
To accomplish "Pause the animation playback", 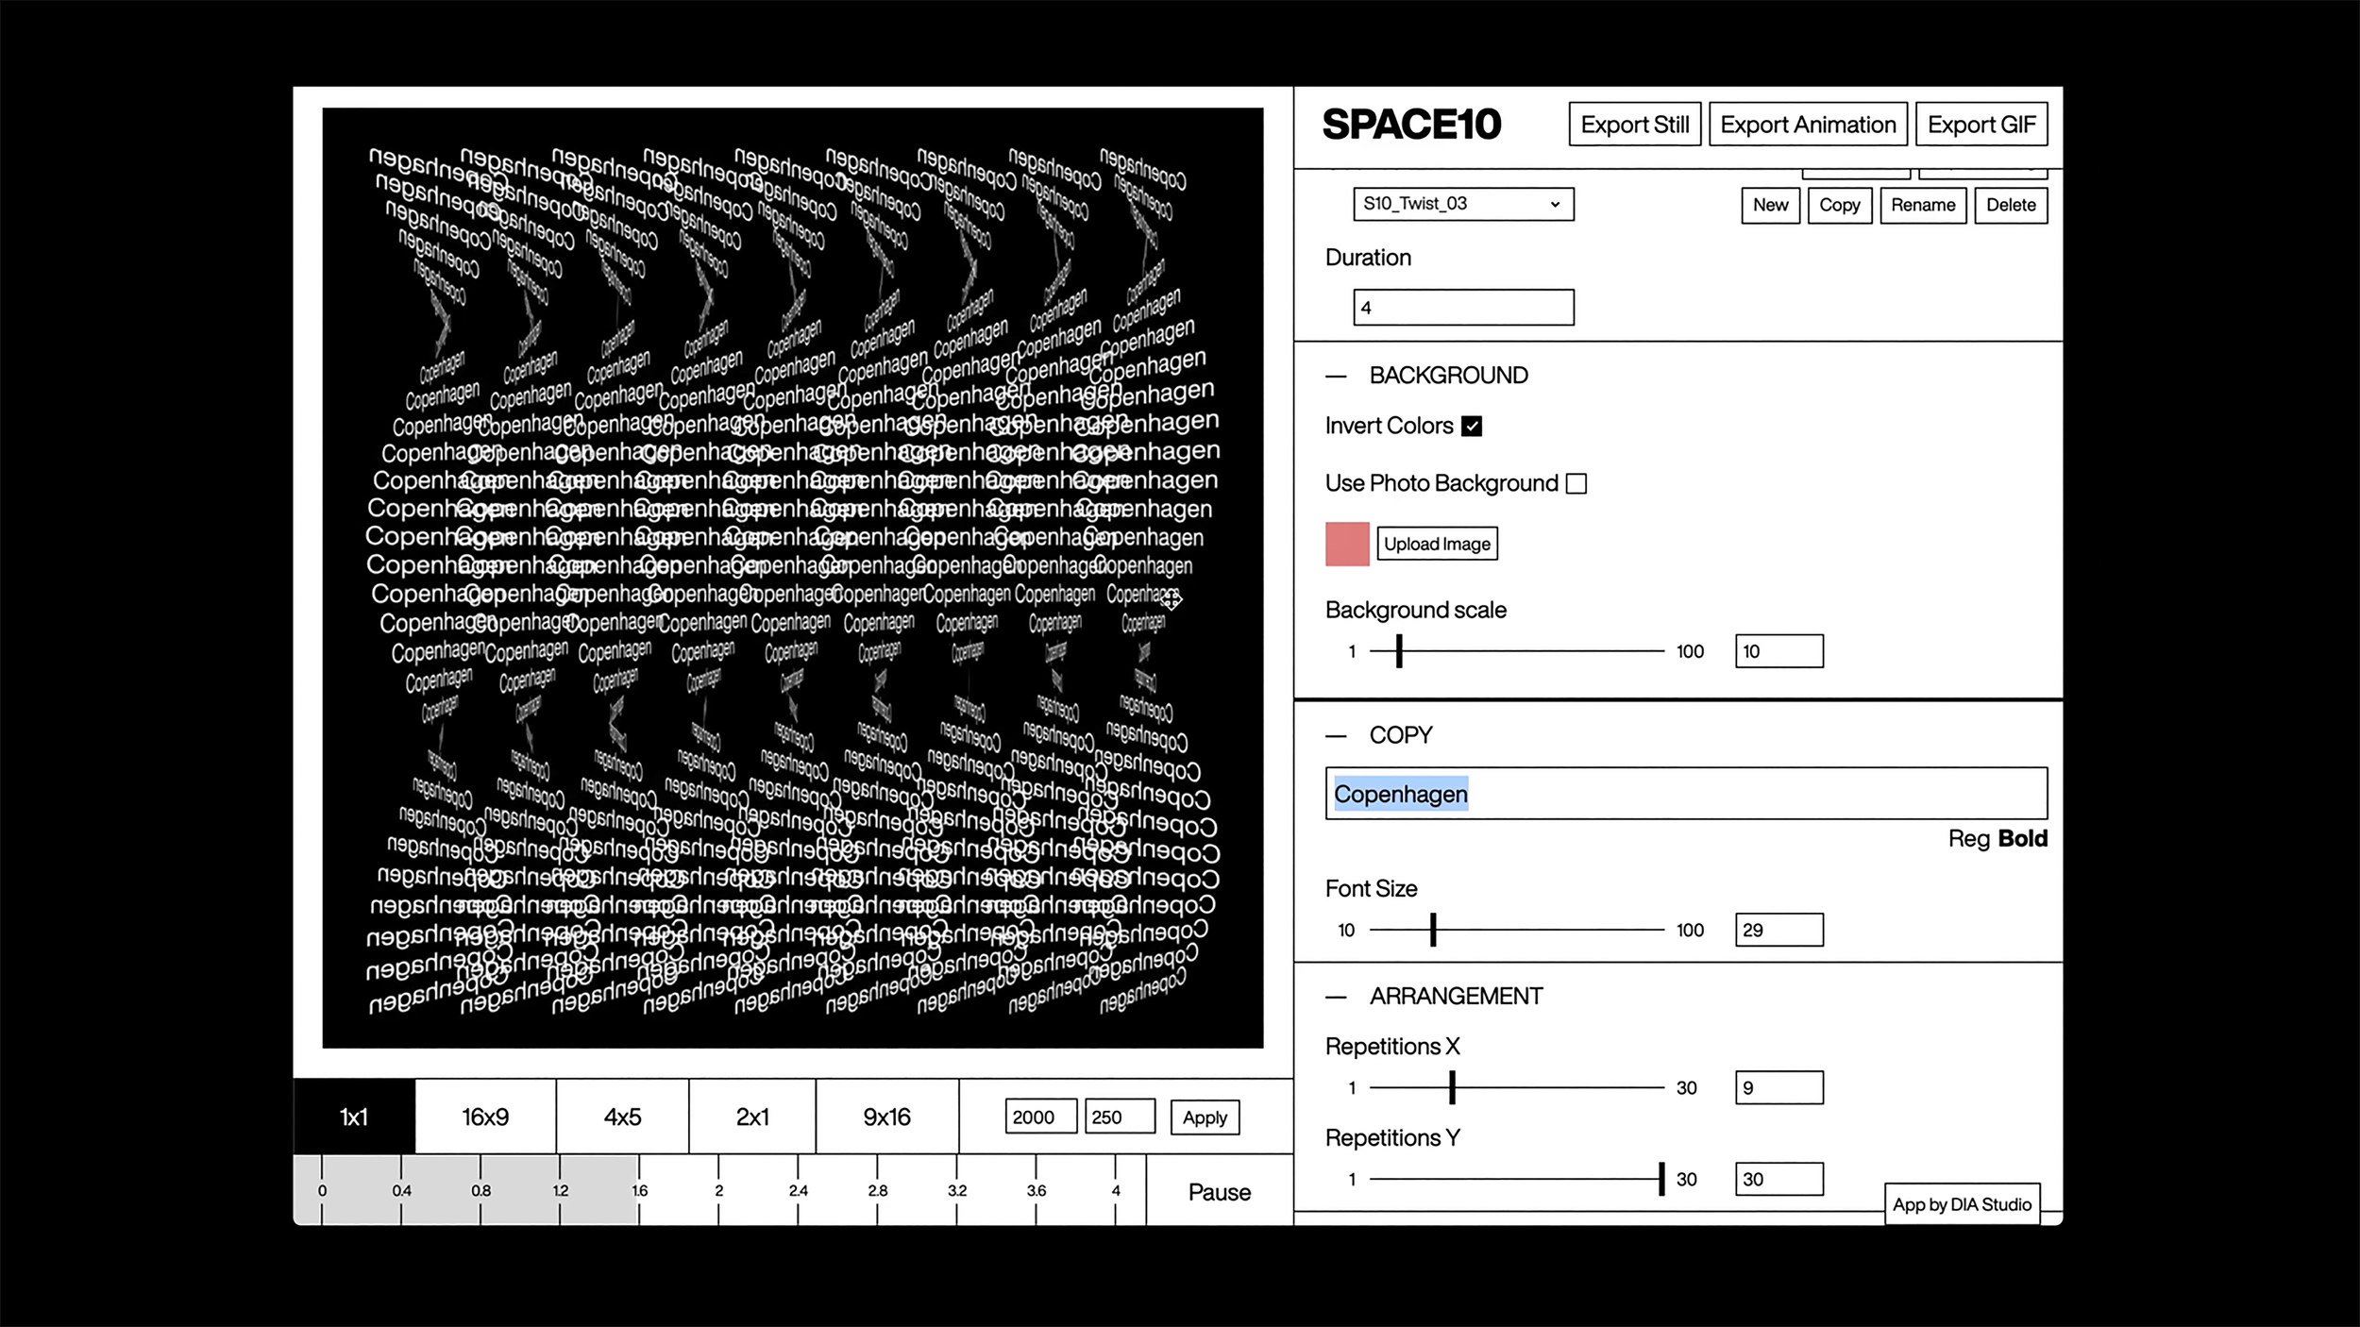I will coord(1217,1191).
